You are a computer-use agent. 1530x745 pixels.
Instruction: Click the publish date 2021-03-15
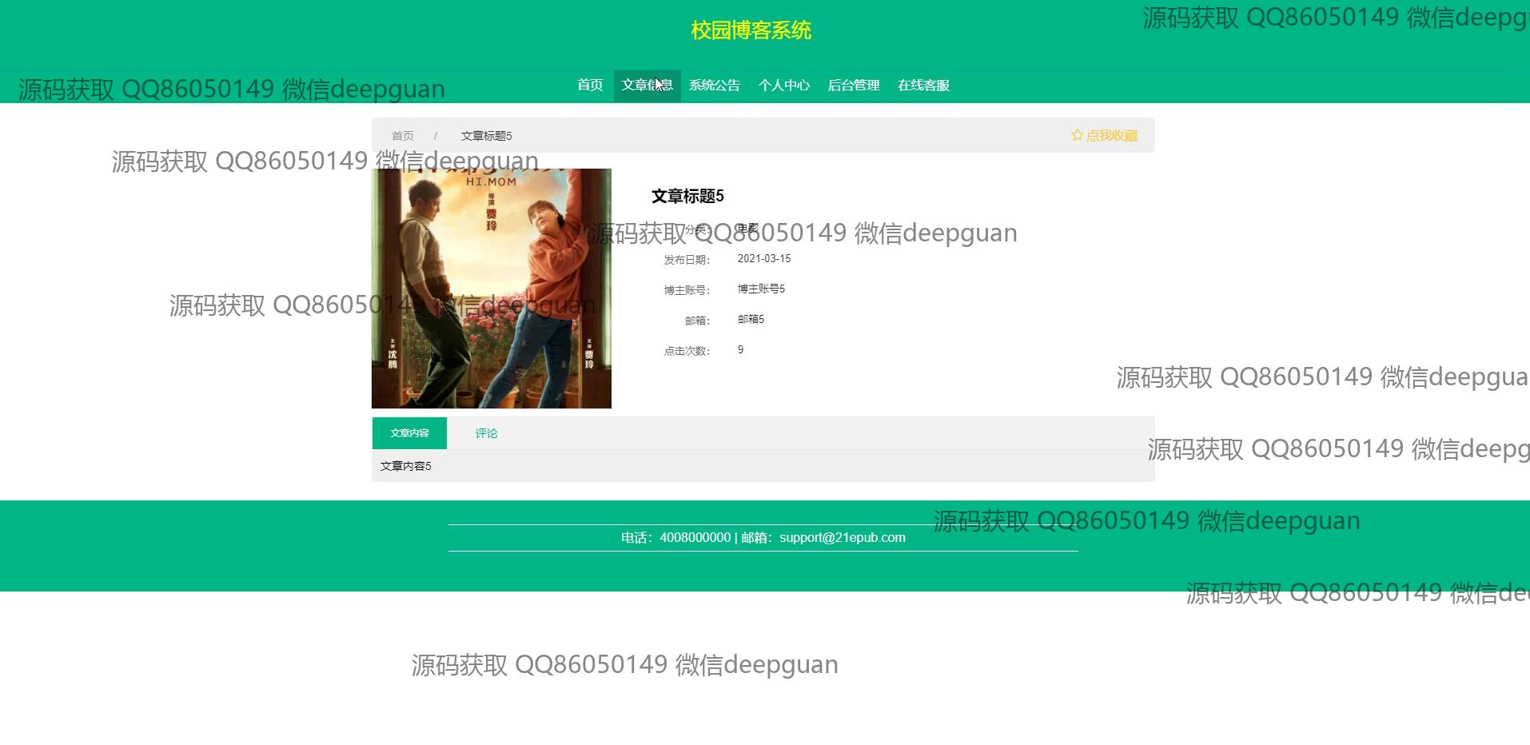(764, 259)
